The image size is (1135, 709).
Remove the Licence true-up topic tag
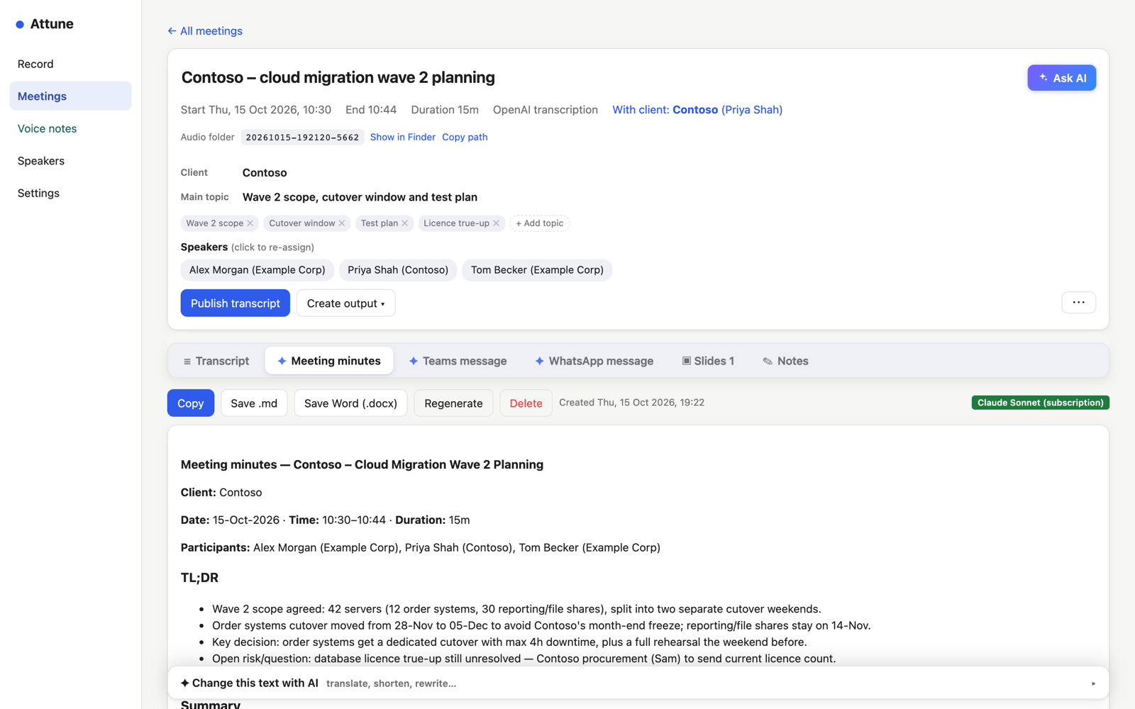click(497, 223)
